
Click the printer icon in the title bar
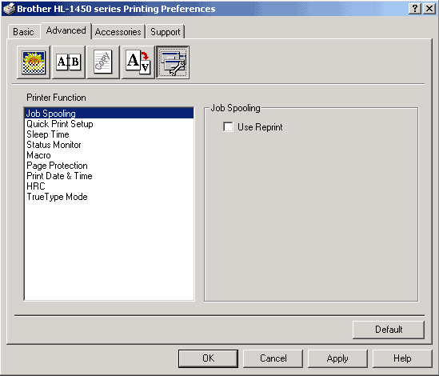click(9, 9)
